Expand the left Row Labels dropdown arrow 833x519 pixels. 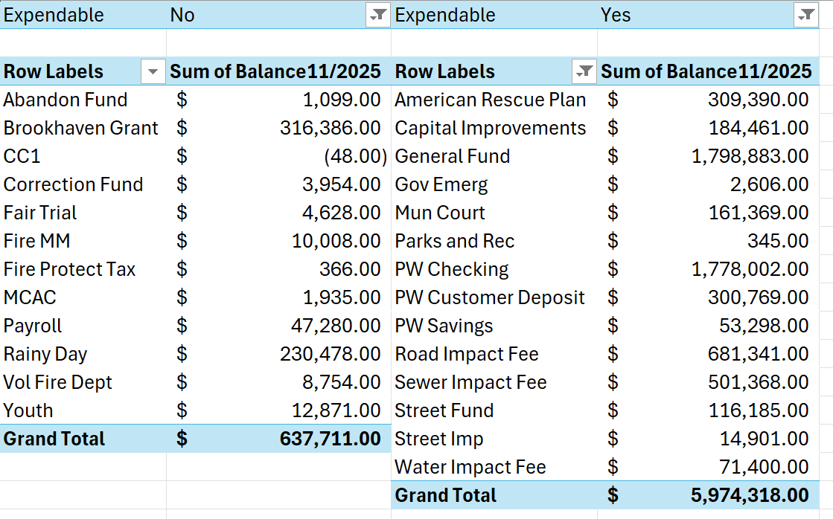[x=153, y=72]
